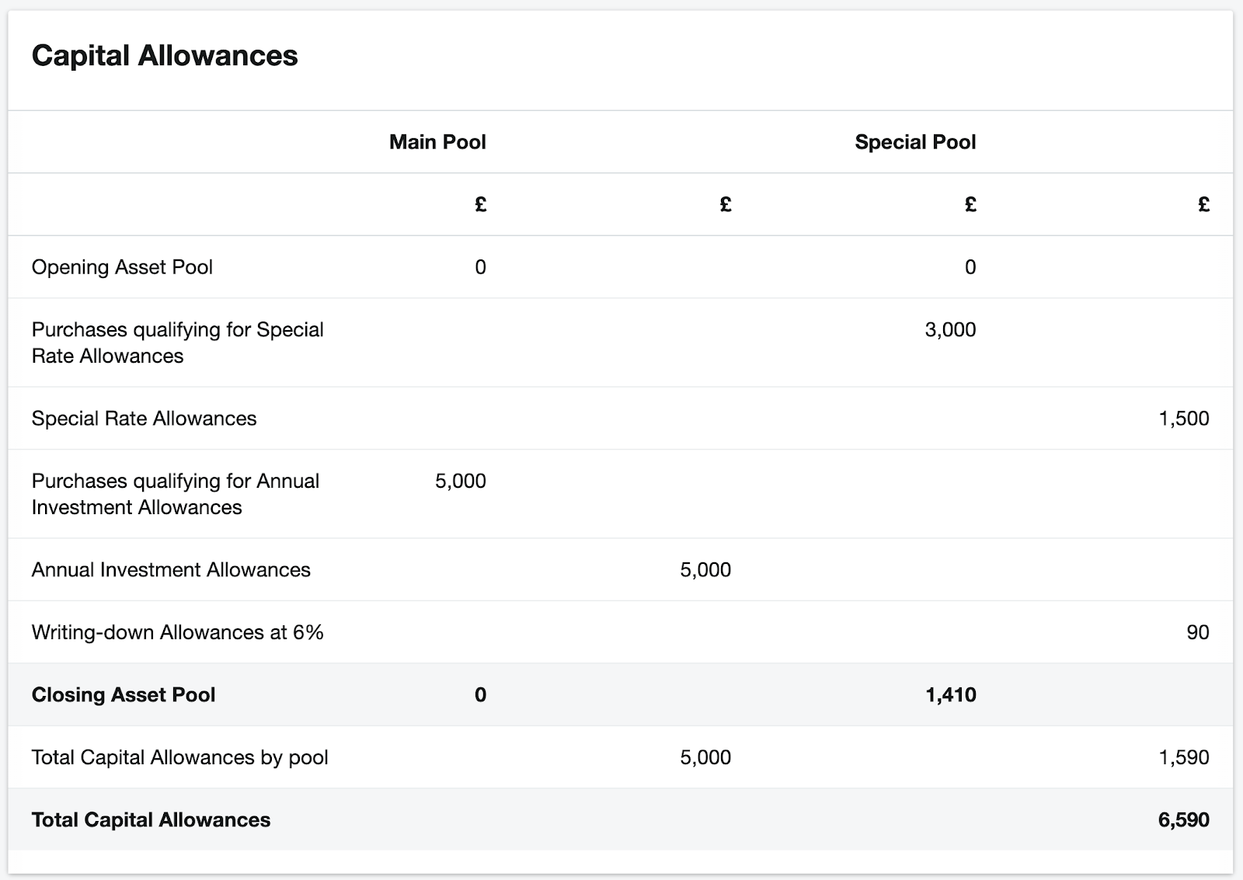Click the Capital Allowances title
Image resolution: width=1243 pixels, height=880 pixels.
click(165, 55)
